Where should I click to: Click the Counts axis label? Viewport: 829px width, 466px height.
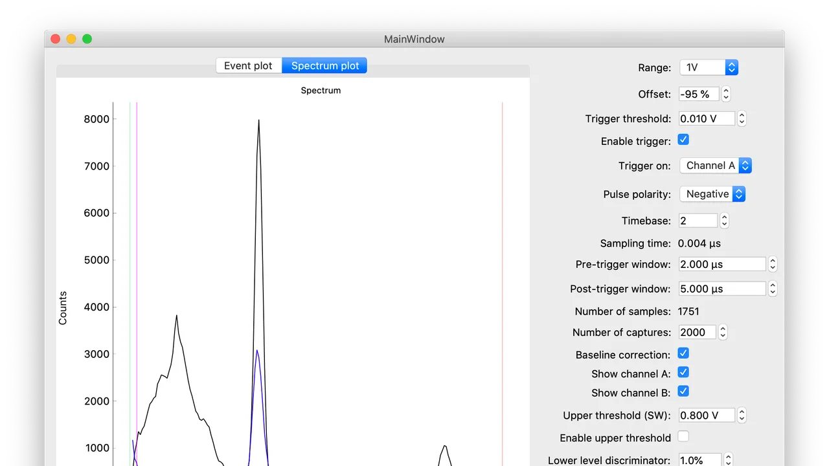pyautogui.click(x=63, y=308)
